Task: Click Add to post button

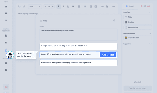Action: (x=108, y=55)
